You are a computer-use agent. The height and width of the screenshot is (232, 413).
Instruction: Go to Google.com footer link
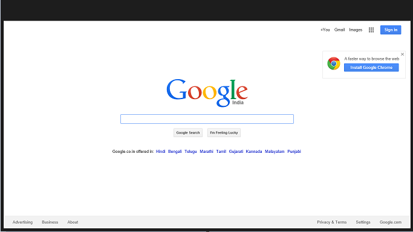(x=391, y=222)
